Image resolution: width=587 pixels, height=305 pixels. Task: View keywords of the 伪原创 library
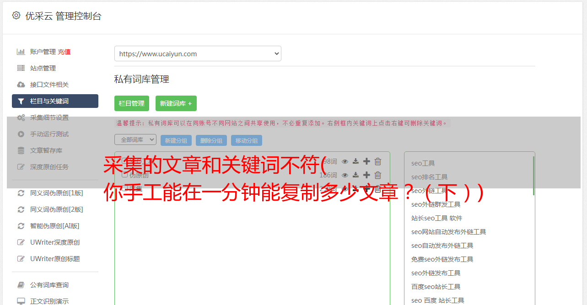pos(345,175)
